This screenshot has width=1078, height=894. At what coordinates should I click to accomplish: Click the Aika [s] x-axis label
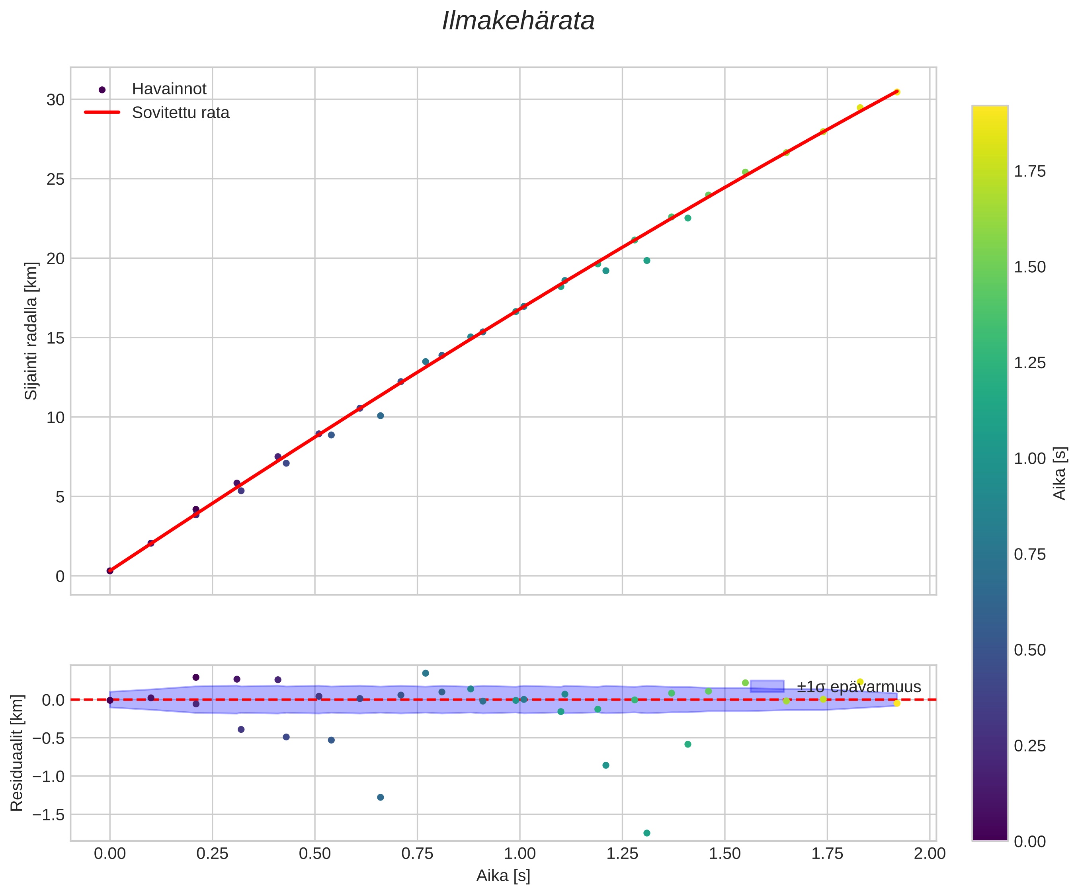tap(503, 876)
